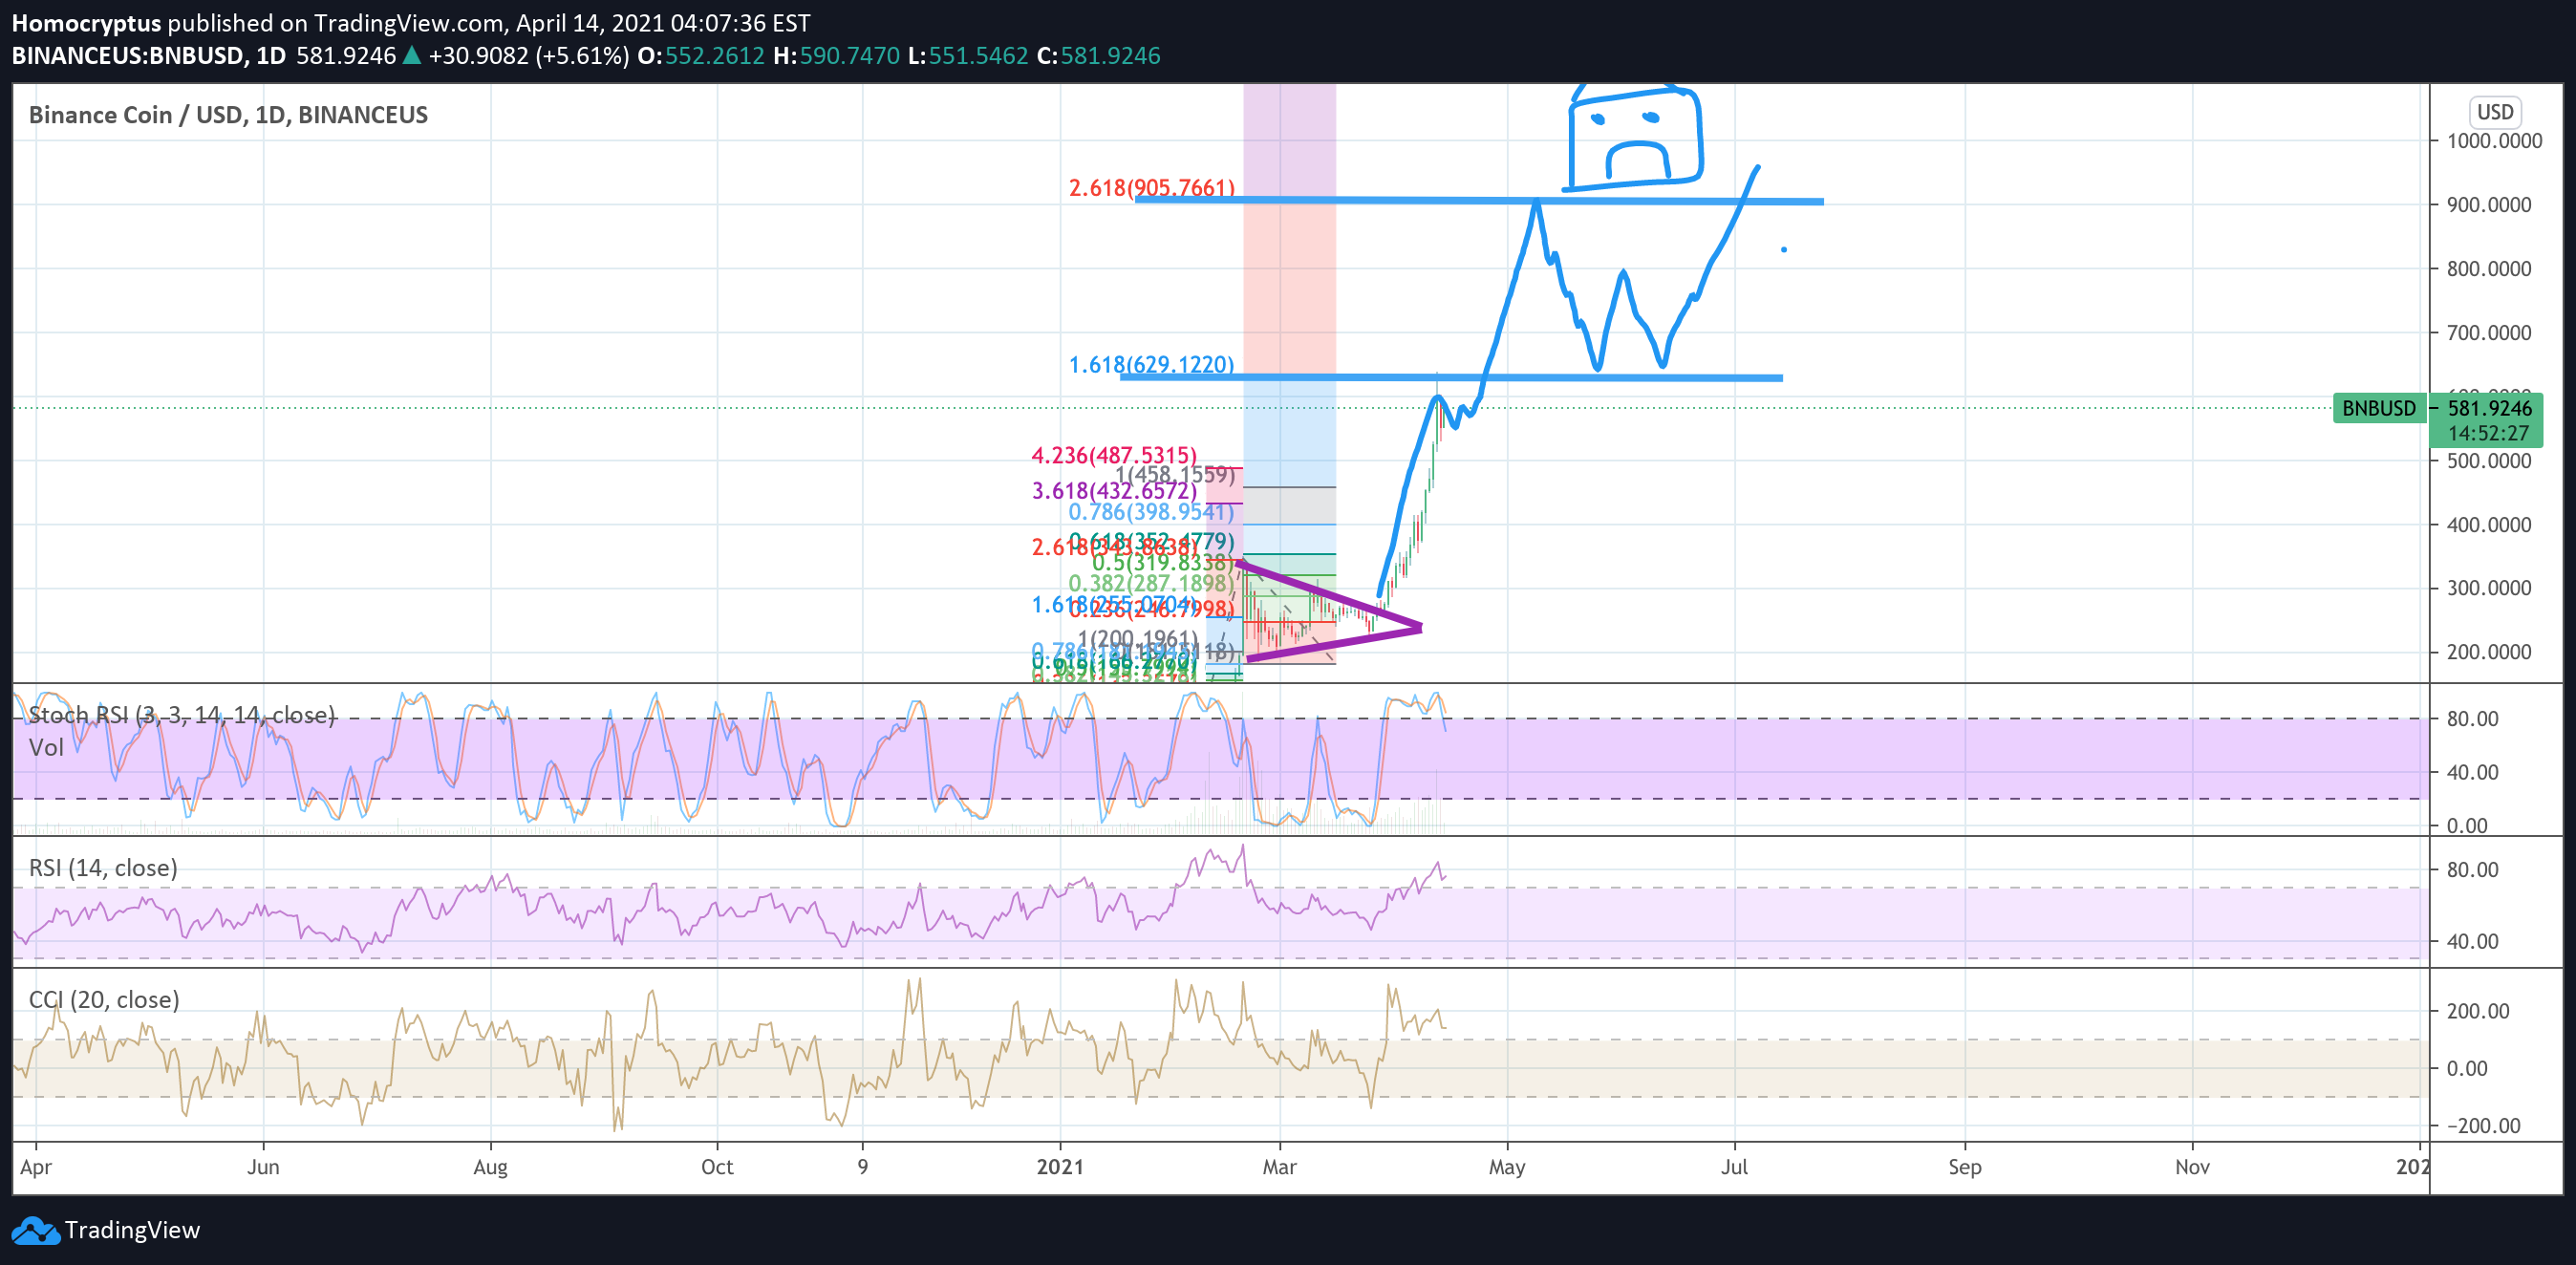This screenshot has height=1265, width=2576.
Task: Click the Vol indicator label
Action: (x=46, y=748)
